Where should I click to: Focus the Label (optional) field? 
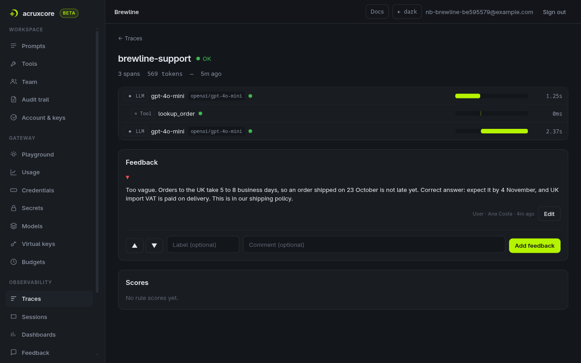click(203, 245)
